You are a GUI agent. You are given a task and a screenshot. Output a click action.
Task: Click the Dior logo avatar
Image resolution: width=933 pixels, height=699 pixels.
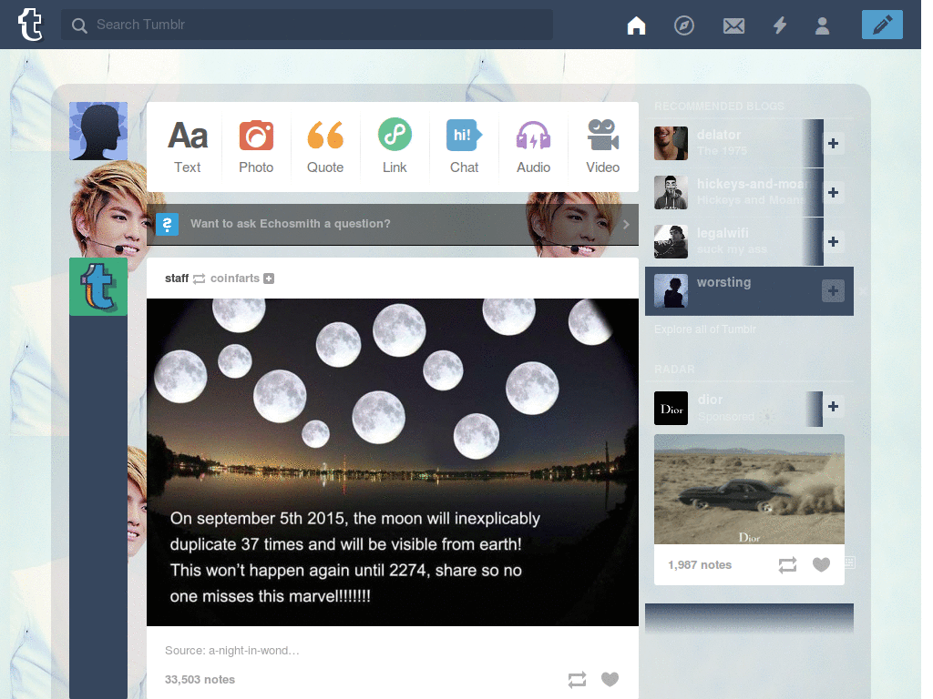point(671,408)
